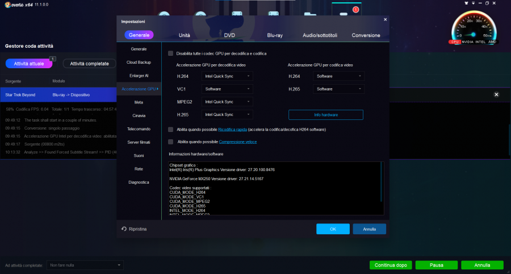Switch to the Unità tab
The height and width of the screenshot is (274, 511).
point(185,35)
